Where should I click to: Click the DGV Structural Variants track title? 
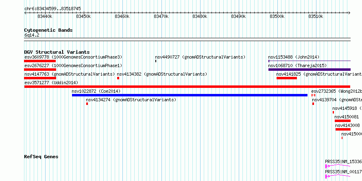pyautogui.click(x=57, y=52)
